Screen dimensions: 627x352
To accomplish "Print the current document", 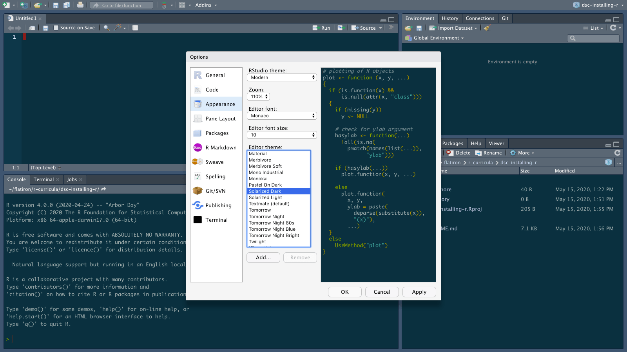I will [81, 5].
